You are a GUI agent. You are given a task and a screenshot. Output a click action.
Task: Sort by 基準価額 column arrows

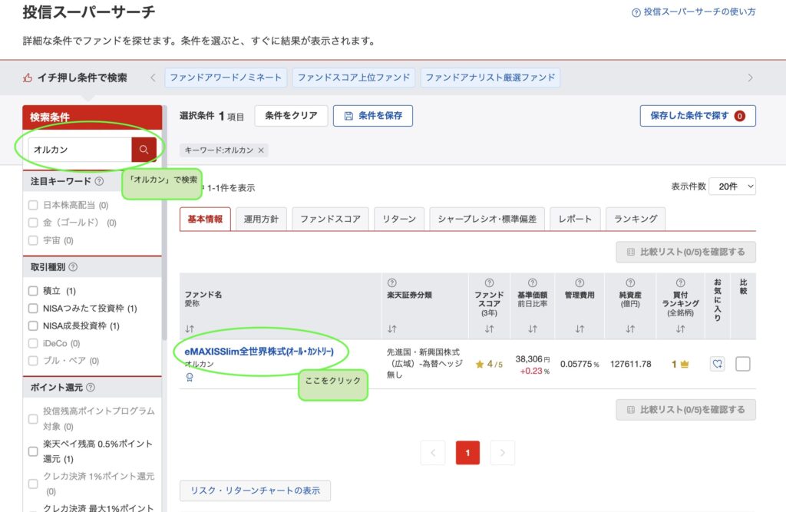(533, 329)
